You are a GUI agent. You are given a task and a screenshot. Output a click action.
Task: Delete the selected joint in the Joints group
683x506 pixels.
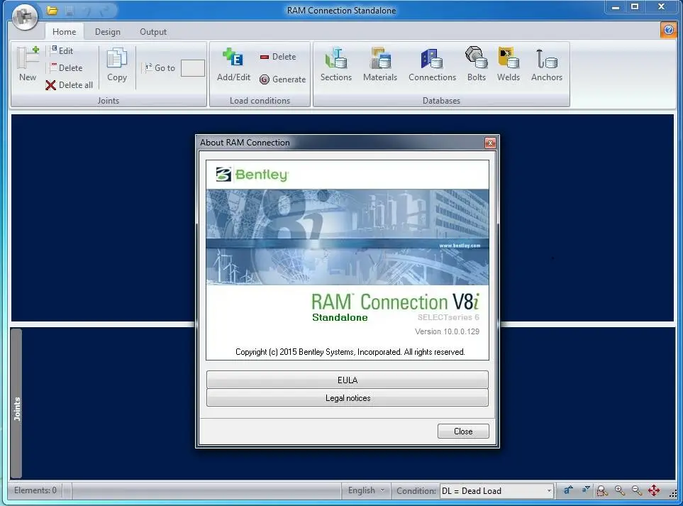click(x=66, y=68)
